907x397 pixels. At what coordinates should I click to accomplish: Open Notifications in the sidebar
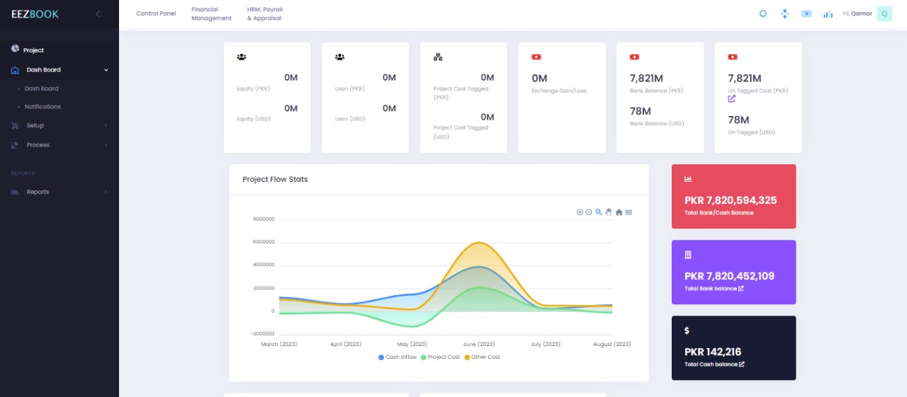click(43, 107)
